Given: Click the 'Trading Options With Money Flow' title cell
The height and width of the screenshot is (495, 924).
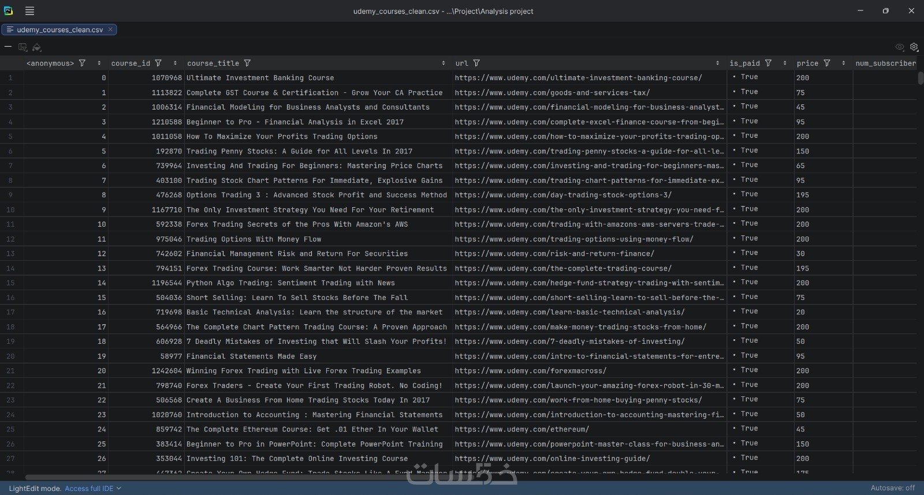Looking at the screenshot, I should 318,239.
